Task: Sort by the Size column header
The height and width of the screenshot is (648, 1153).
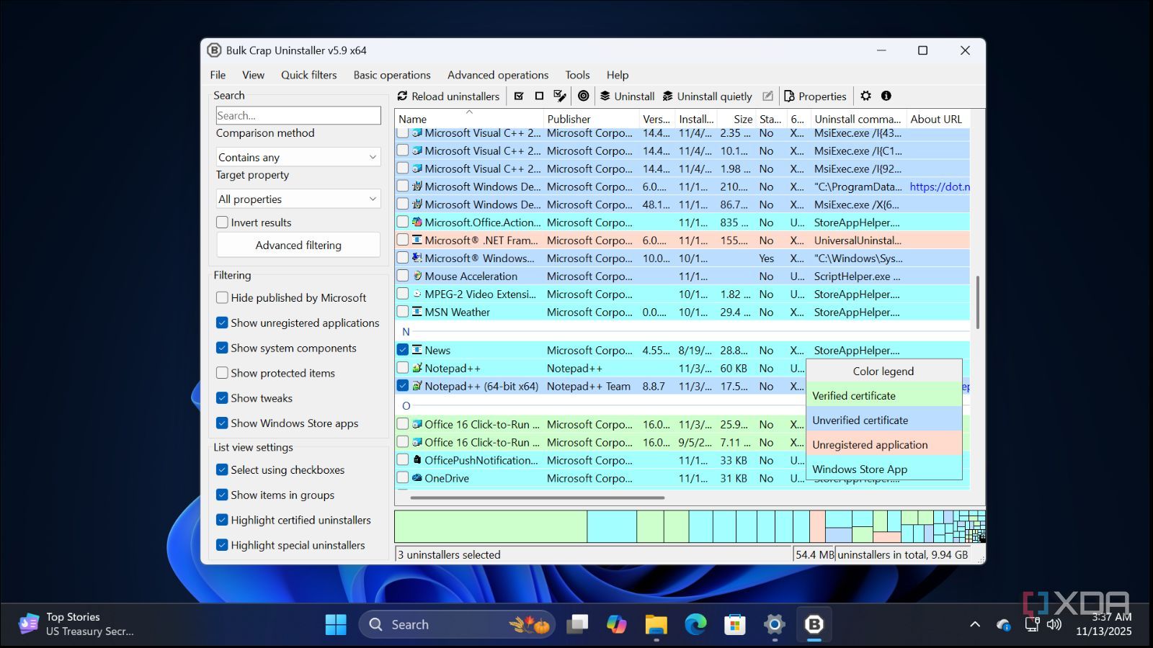Action: [736, 119]
